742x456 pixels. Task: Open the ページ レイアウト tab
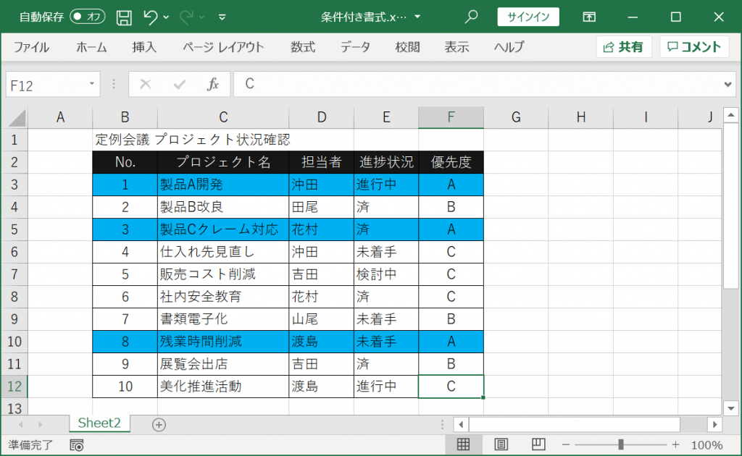click(x=223, y=47)
